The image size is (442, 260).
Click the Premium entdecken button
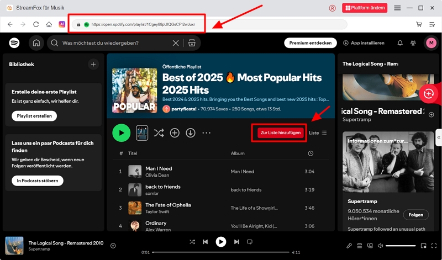(311, 43)
